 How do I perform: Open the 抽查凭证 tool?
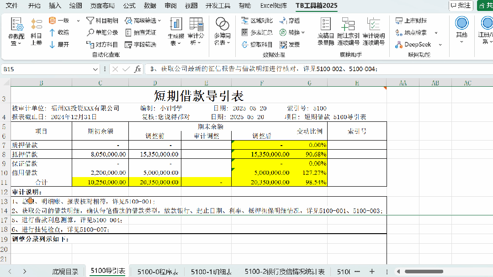click(141, 32)
